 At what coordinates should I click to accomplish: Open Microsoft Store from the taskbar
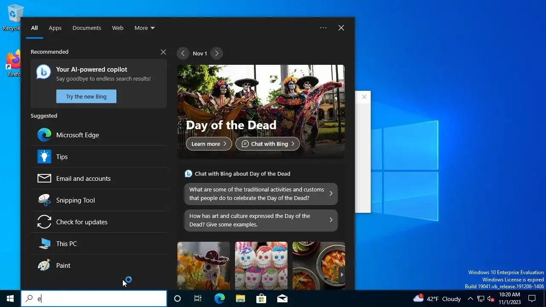point(261,298)
